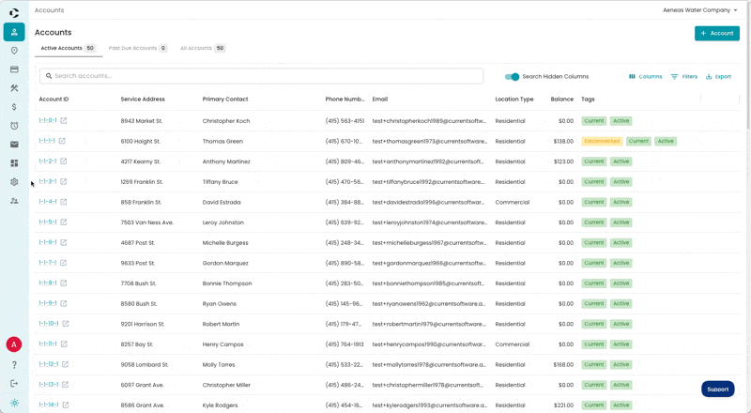Screen dimensions: 751x413
Task: Click the Export button
Action: pyautogui.click(x=718, y=77)
